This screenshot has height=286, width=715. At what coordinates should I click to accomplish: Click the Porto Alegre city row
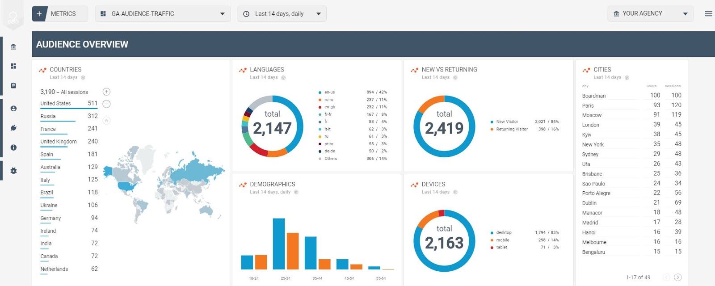click(631, 193)
